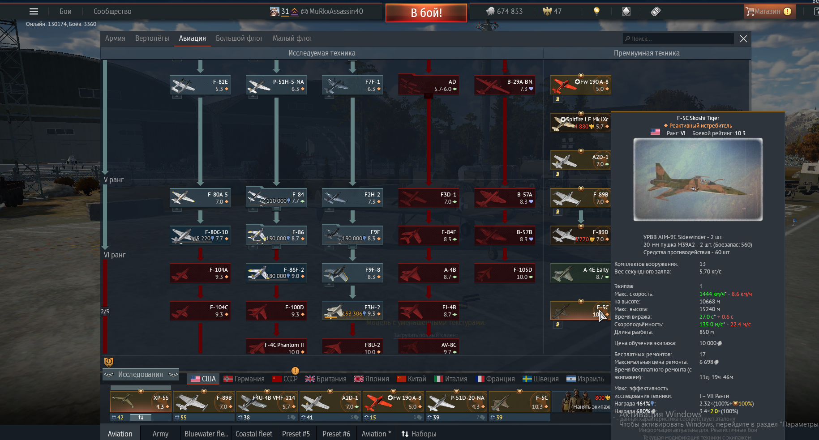Select the F3D-1 aircraft
The width and height of the screenshot is (819, 440).
(429, 198)
